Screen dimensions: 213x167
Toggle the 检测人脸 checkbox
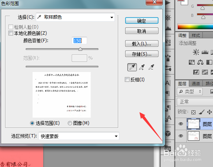11,27
